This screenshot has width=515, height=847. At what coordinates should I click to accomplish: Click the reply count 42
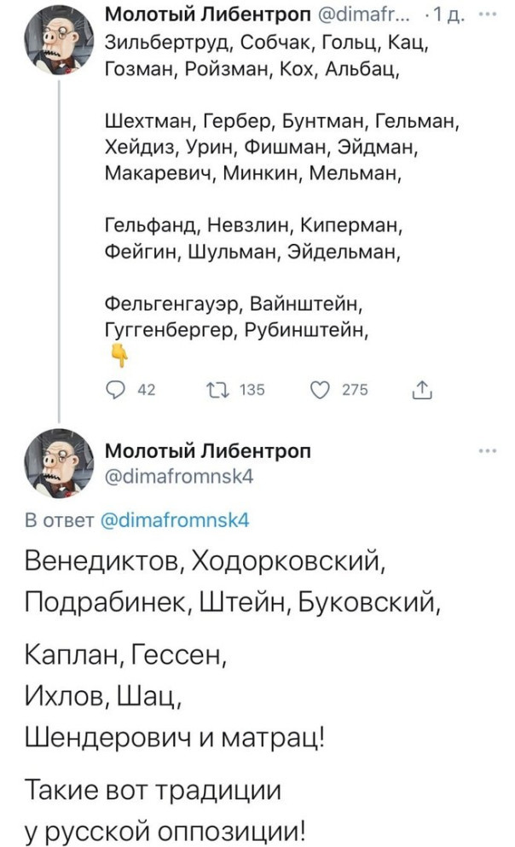(x=146, y=391)
